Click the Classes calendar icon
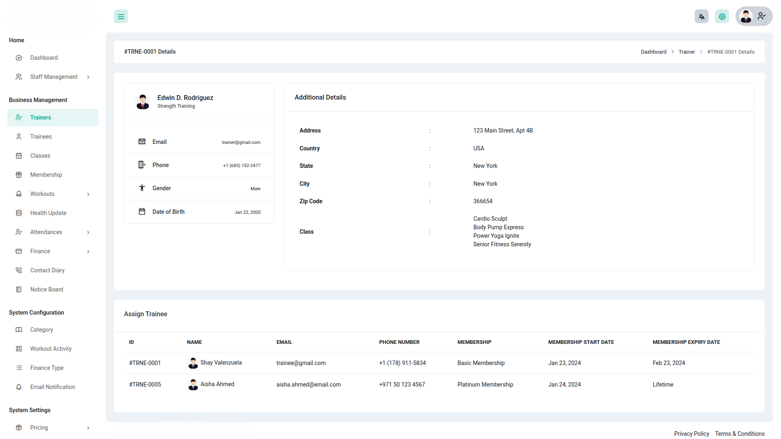 [x=19, y=156]
